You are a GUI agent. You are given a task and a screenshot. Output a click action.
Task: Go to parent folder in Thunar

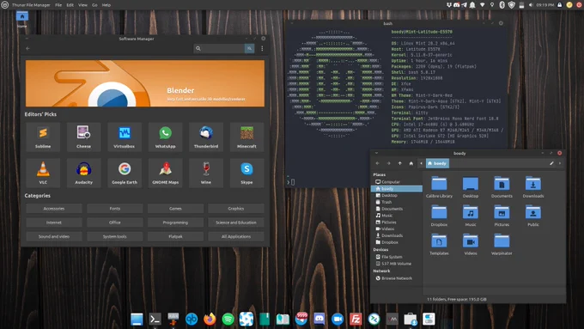click(399, 163)
